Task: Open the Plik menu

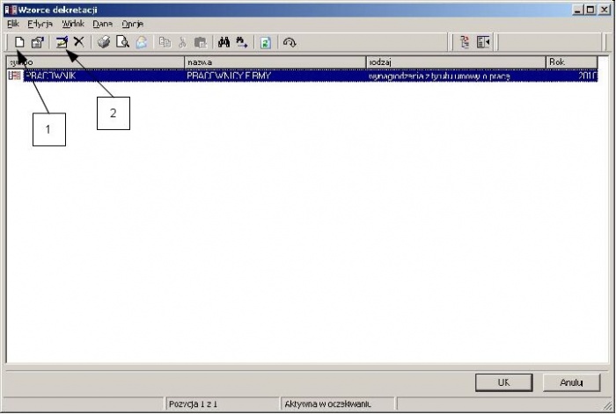Action: click(13, 24)
